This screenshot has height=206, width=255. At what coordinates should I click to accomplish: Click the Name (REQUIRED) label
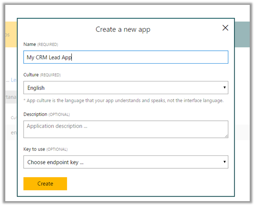pyautogui.click(x=41, y=44)
